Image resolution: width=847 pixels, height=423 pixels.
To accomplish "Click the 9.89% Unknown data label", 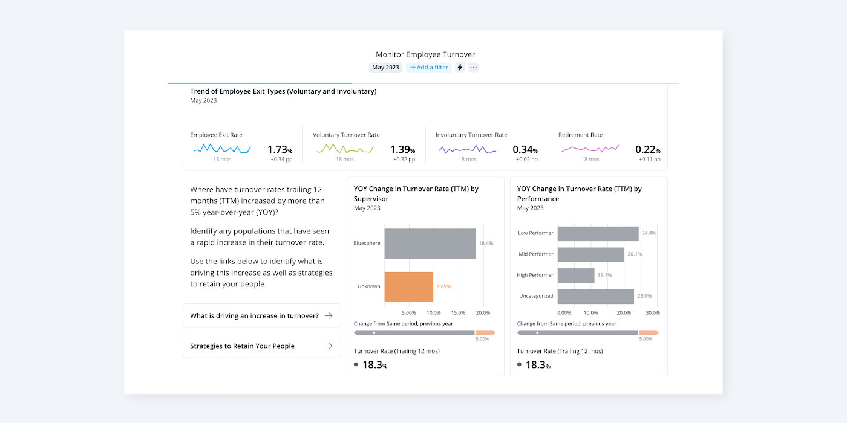I will coord(443,286).
